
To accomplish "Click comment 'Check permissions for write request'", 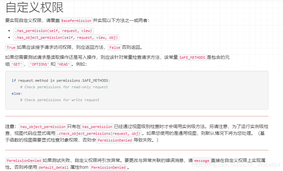I will pos(60,100).
